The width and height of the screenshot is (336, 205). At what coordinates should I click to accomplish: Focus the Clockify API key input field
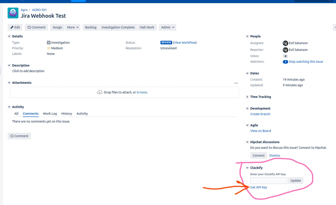click(269, 181)
